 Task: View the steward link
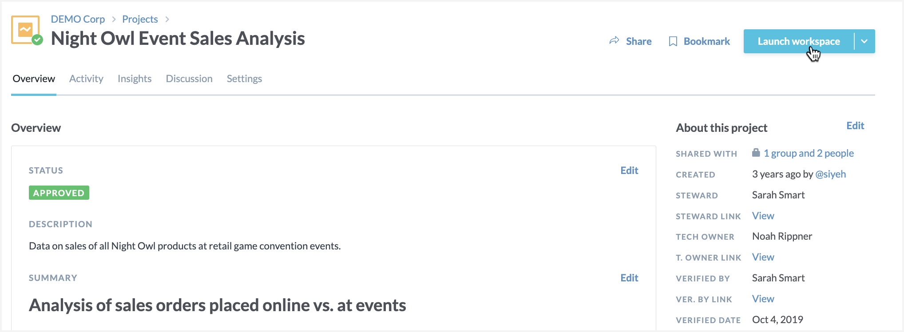tap(763, 216)
